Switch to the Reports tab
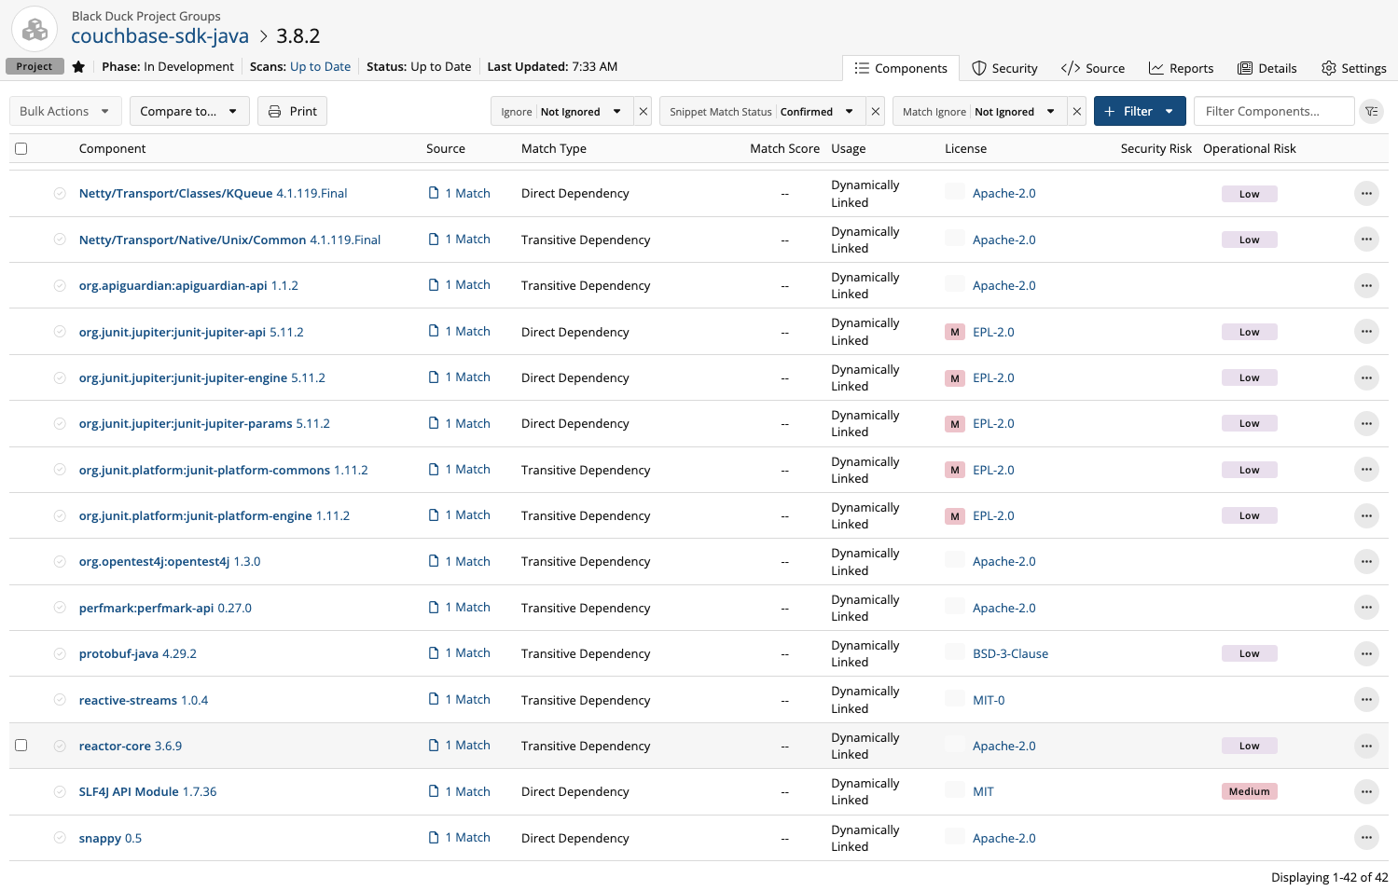This screenshot has width=1398, height=891. coord(1181,68)
